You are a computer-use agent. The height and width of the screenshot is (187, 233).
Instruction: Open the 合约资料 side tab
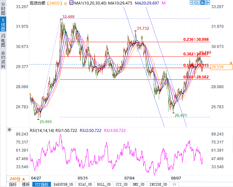[x=3, y=60]
